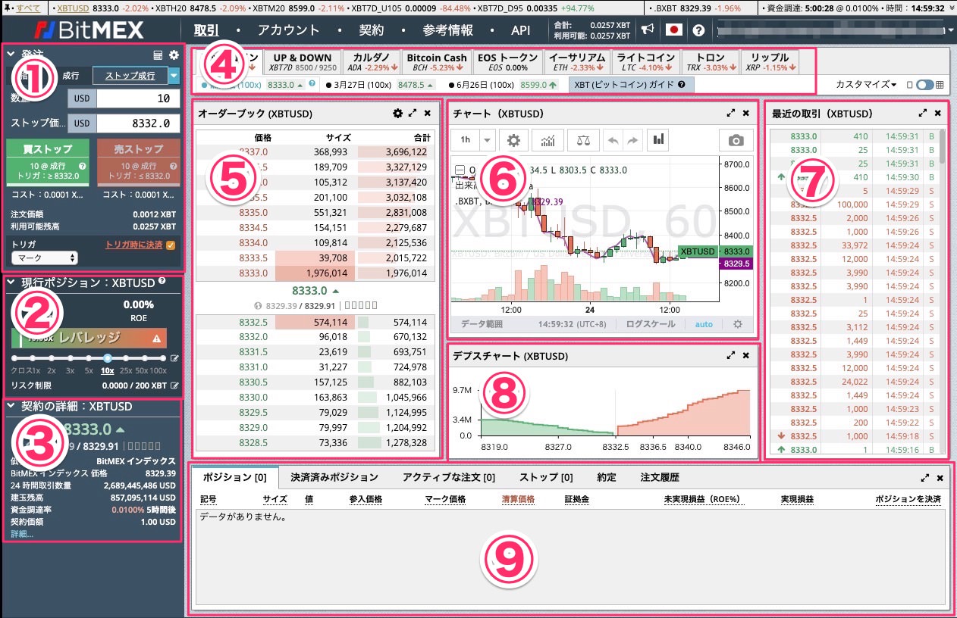Open the API menu
This screenshot has width=957, height=618.
[x=521, y=30]
